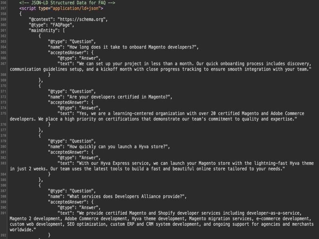Click line number 362 in the gutter
The width and height of the screenshot is (319, 239).
3,36
